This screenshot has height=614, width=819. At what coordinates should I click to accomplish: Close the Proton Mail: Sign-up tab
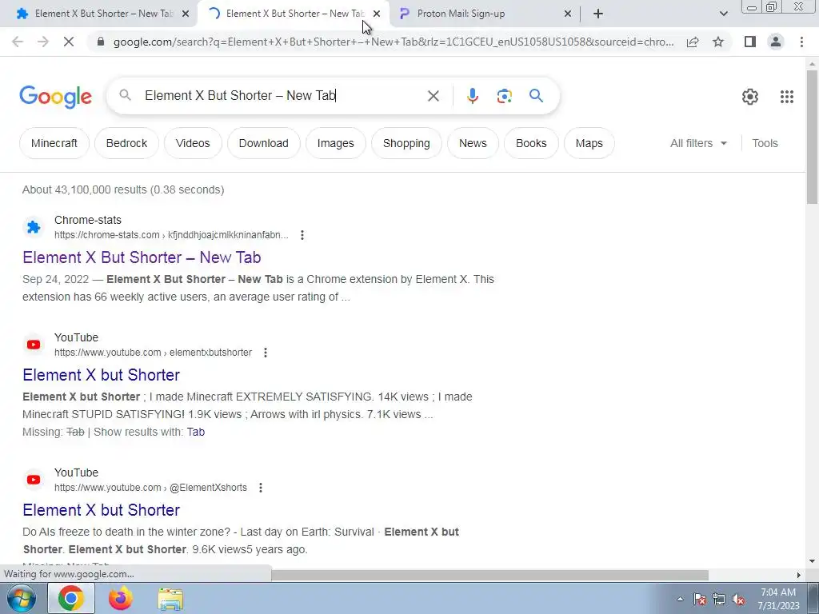(568, 14)
